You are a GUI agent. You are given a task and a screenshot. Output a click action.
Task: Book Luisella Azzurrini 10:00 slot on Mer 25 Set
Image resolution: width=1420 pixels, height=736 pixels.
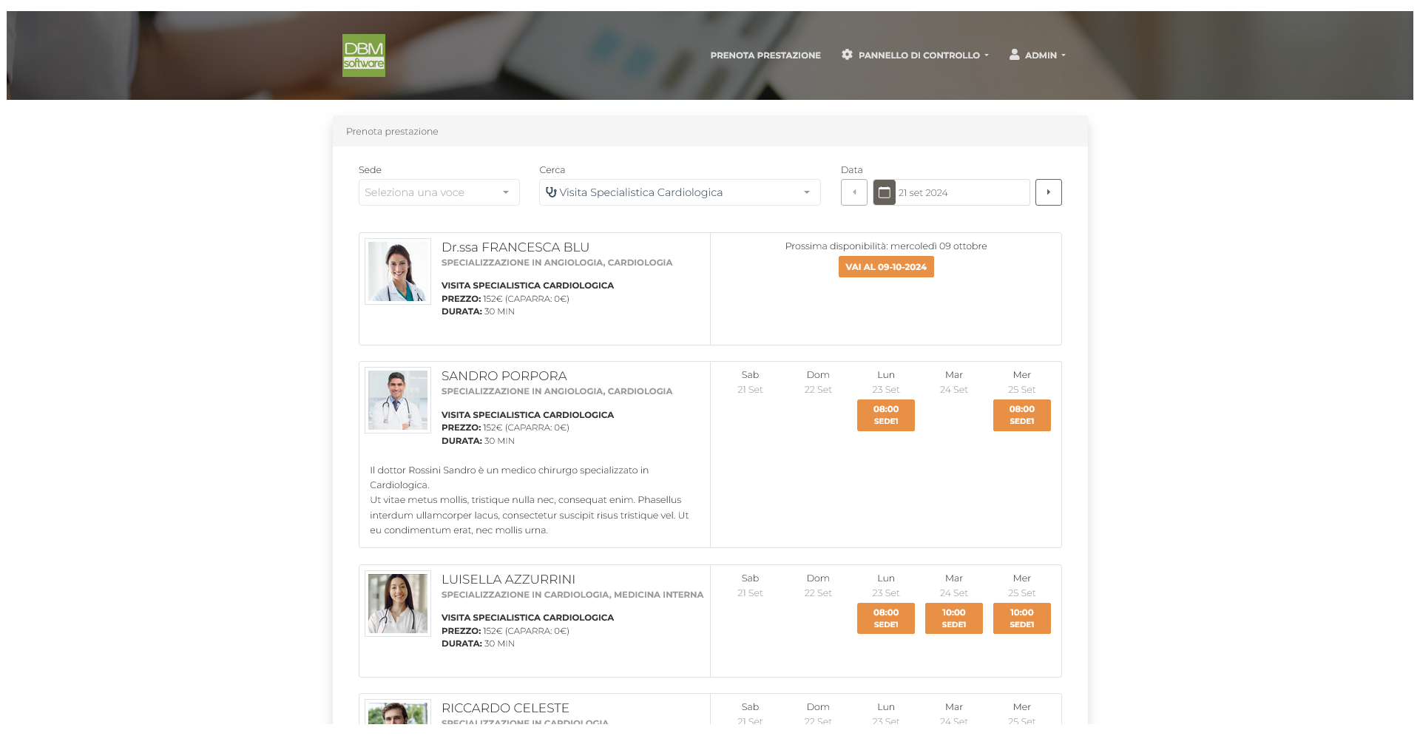click(x=1022, y=618)
